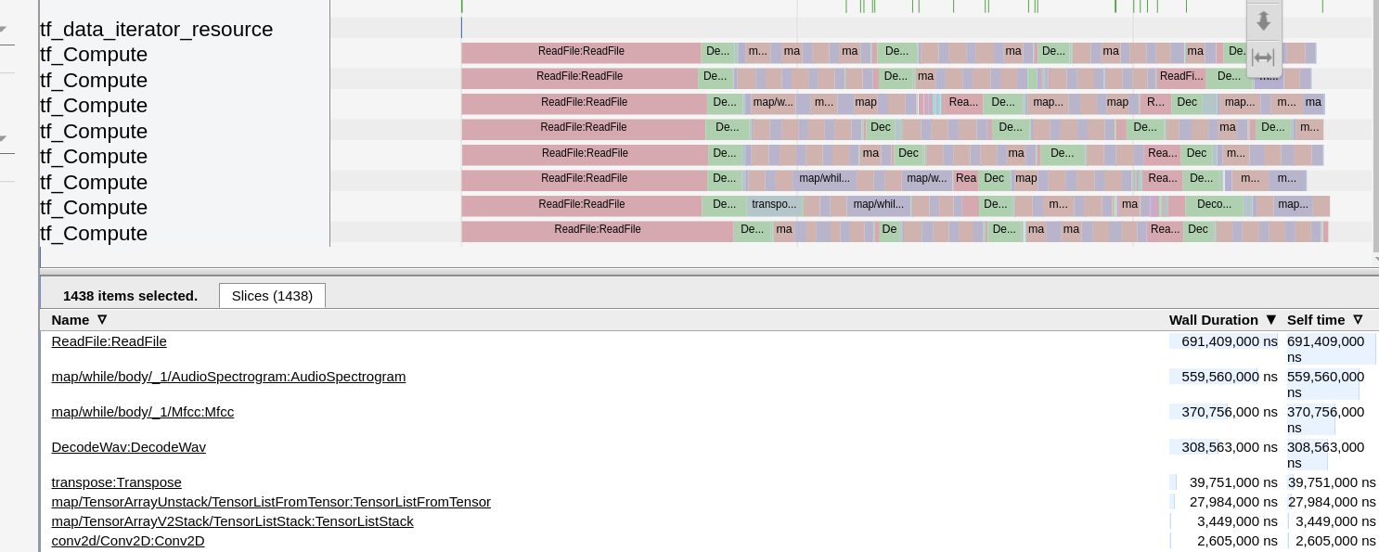The height and width of the screenshot is (552, 1379).
Task: Open transpose:Transpose slice entry
Action: (116, 482)
